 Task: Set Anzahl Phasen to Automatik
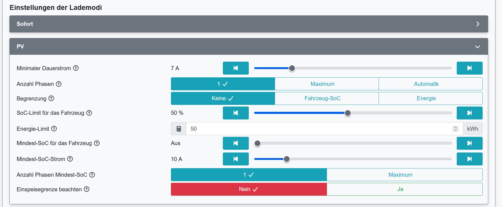[430, 84]
